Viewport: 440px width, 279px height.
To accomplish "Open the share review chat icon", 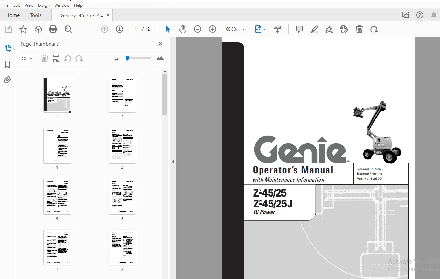I will 405,15.
